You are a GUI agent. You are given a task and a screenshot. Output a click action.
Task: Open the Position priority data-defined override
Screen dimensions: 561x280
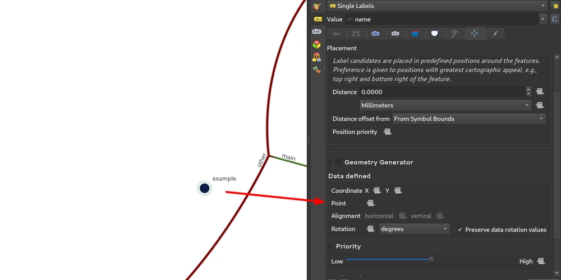click(388, 132)
